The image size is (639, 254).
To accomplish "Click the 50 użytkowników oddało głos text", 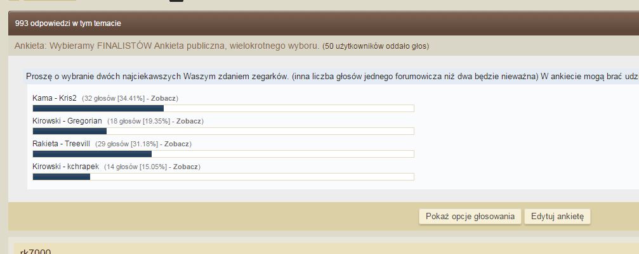I will [x=376, y=46].
